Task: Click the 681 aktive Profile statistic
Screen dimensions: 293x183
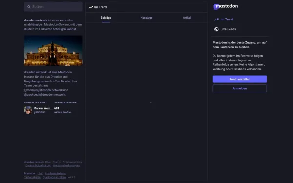Action: click(x=63, y=110)
